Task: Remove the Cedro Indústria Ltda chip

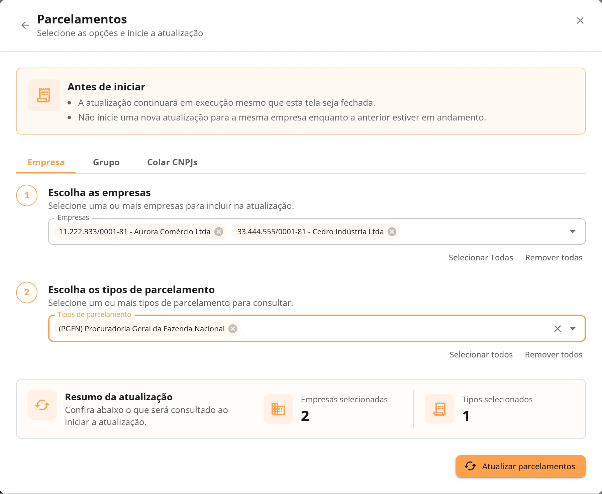Action: click(x=392, y=232)
